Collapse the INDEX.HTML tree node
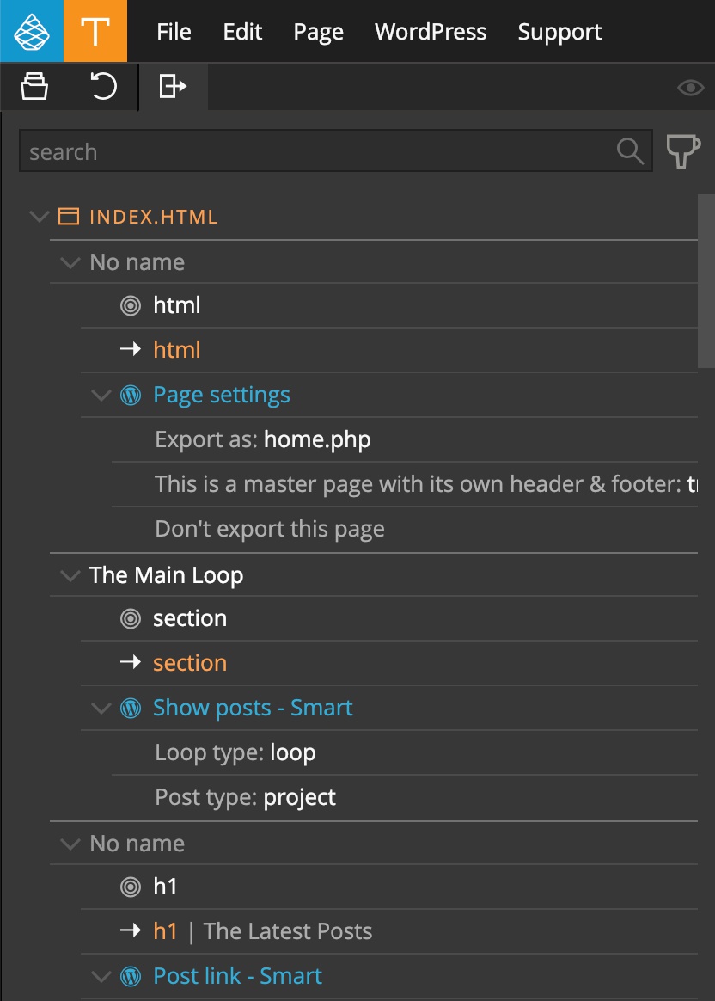The image size is (715, 1001). (40, 217)
